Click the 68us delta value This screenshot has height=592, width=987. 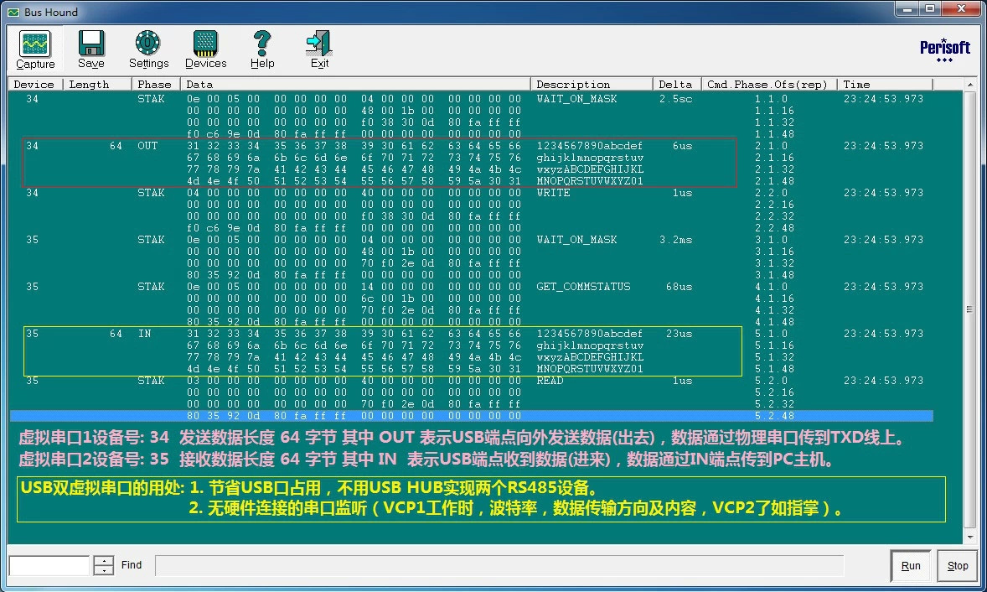(680, 287)
